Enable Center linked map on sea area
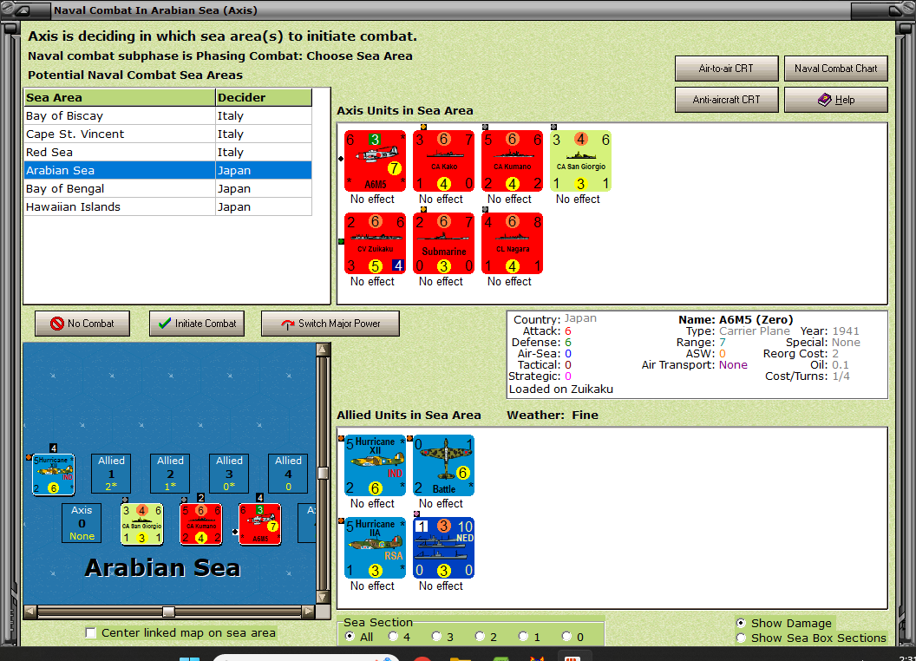Image resolution: width=916 pixels, height=661 pixels. click(x=90, y=633)
